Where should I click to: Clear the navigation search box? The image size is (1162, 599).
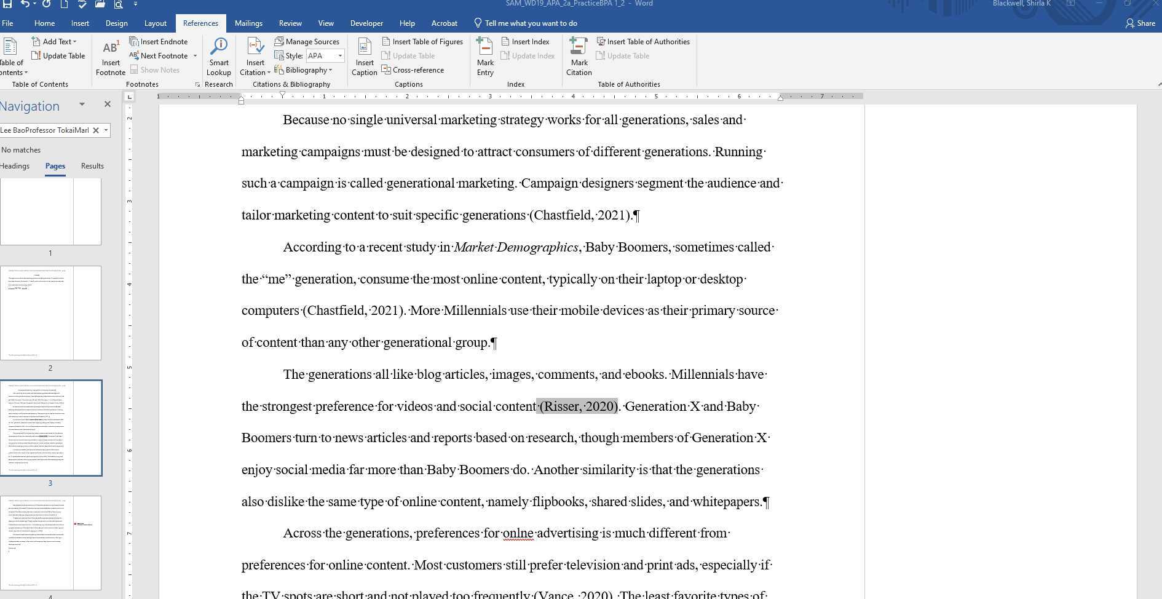96,130
